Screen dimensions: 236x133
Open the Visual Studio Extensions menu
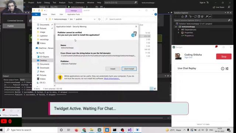(x=80, y=3)
